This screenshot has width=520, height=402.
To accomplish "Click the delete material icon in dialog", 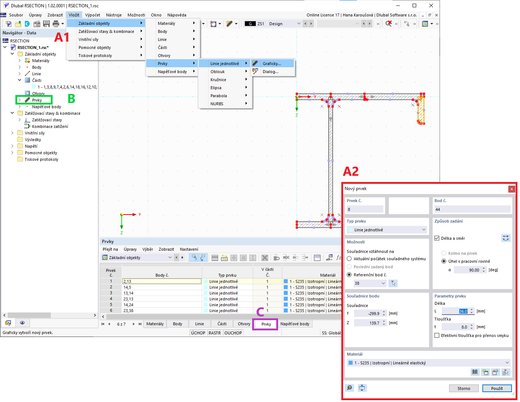I will point(505,372).
